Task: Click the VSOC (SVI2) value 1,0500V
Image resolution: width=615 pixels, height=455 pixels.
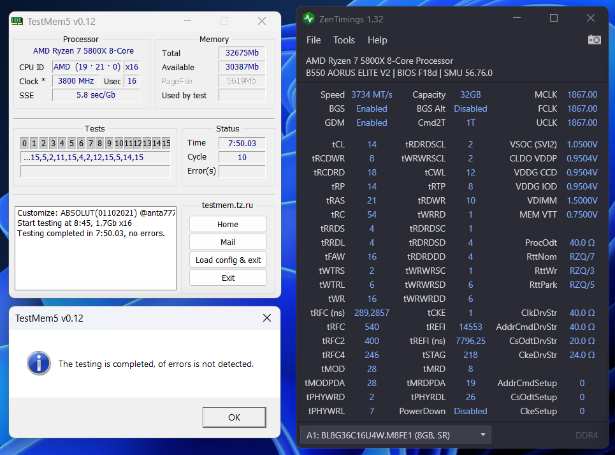Action: (x=582, y=144)
